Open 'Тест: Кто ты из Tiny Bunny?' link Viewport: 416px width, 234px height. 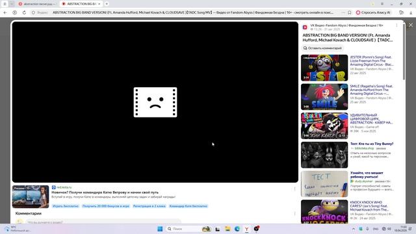pyautogui.click(x=372, y=144)
